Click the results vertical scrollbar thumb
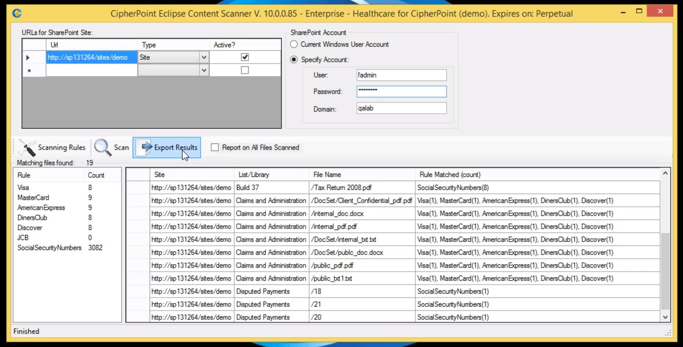 [665, 271]
